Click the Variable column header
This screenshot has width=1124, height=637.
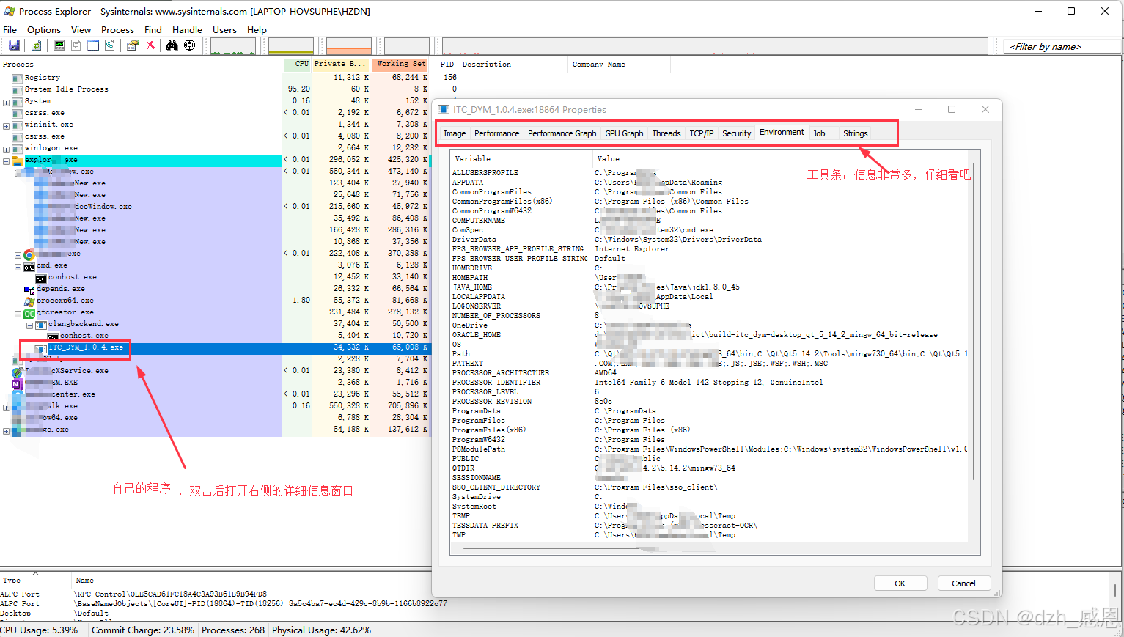(521, 158)
